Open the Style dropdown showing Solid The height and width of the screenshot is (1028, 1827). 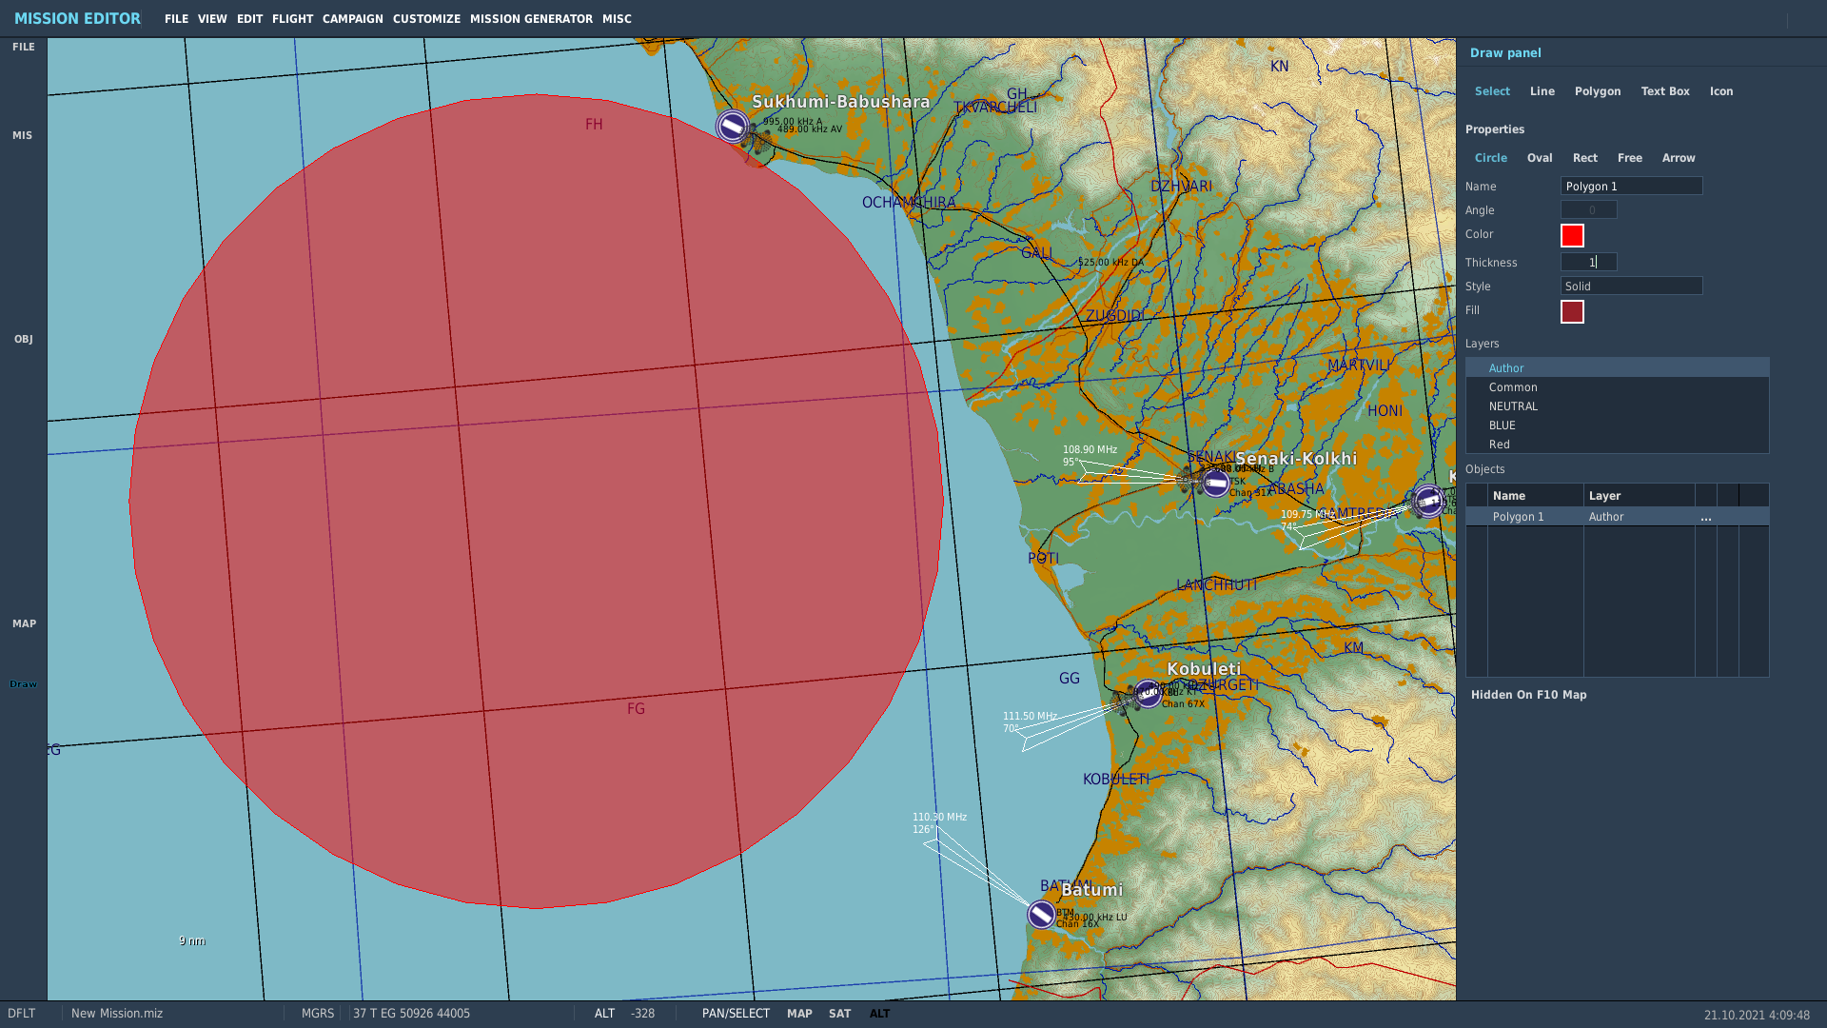point(1631,286)
